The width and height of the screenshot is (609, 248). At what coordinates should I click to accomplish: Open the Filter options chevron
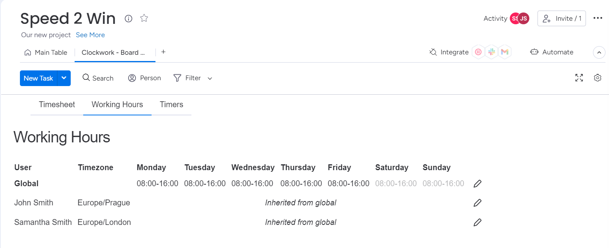pyautogui.click(x=210, y=79)
